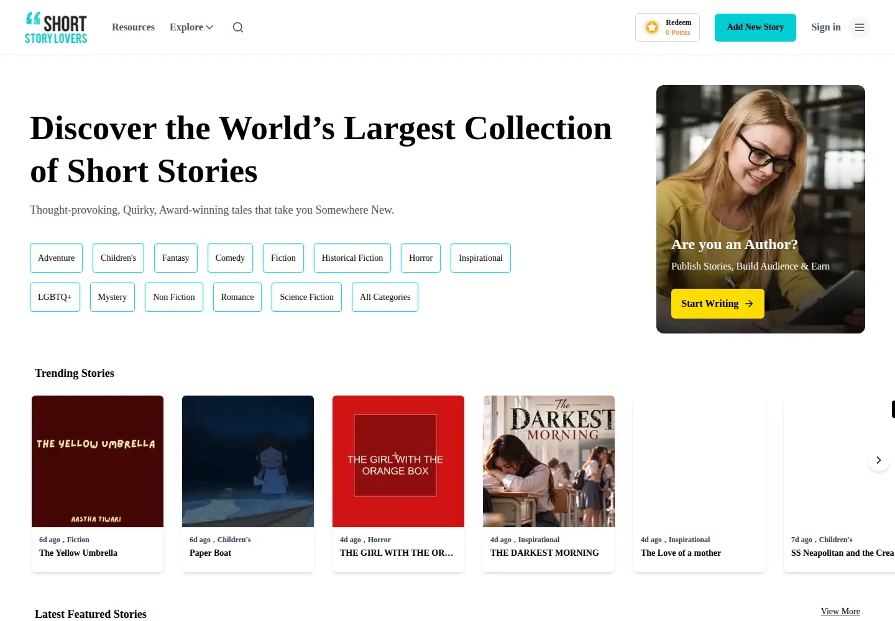Click the Start Writing arrow icon
The image size is (895, 621).
pyautogui.click(x=749, y=304)
